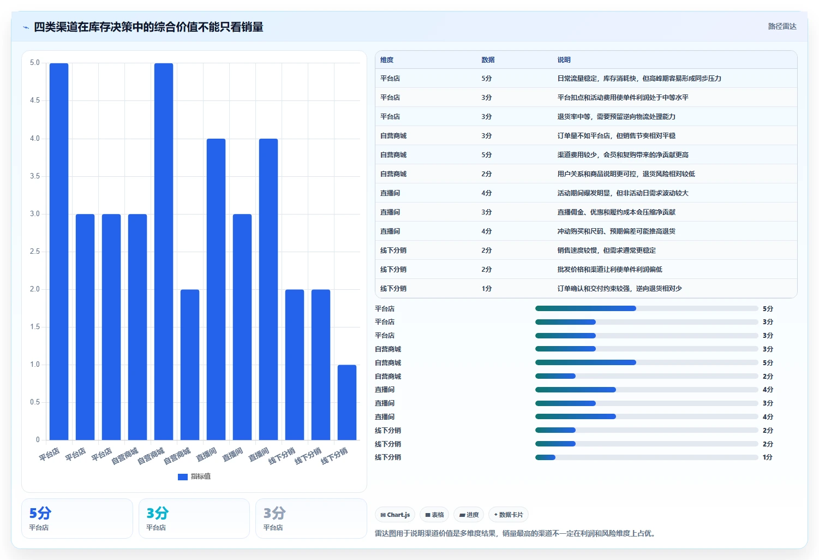Click the 路径雷达 label in header
Screen dimensions: 819x560
pyautogui.click(x=782, y=26)
